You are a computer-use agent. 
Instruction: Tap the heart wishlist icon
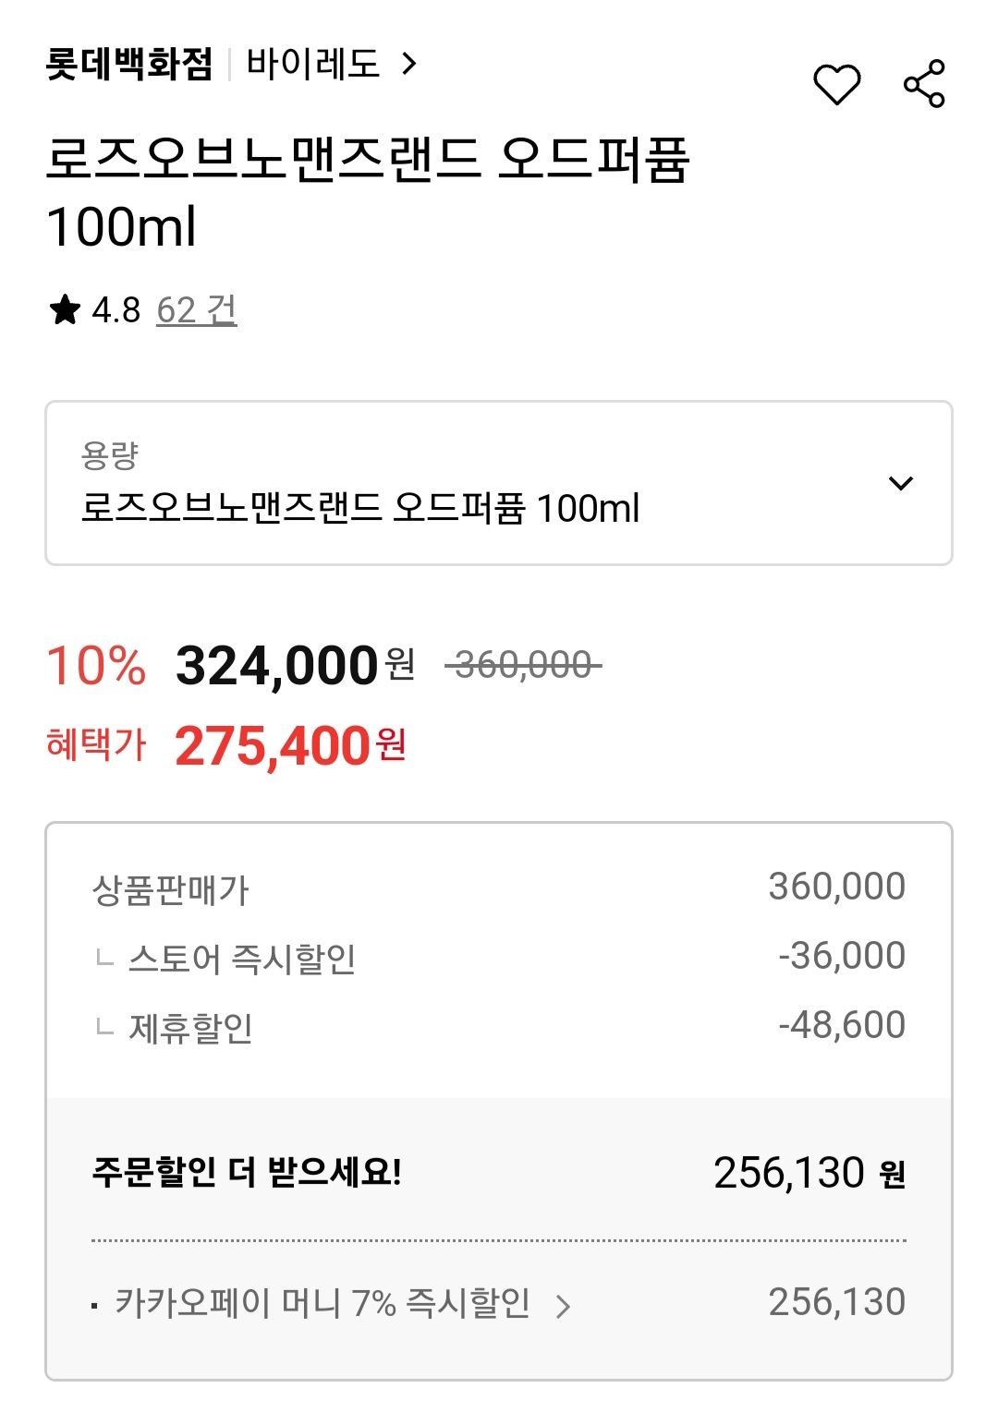(836, 85)
